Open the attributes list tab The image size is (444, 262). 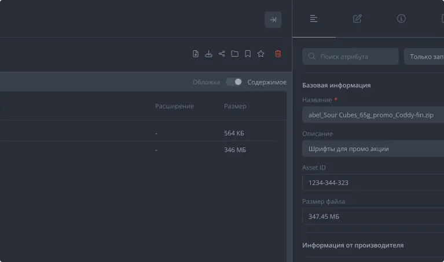tap(313, 19)
